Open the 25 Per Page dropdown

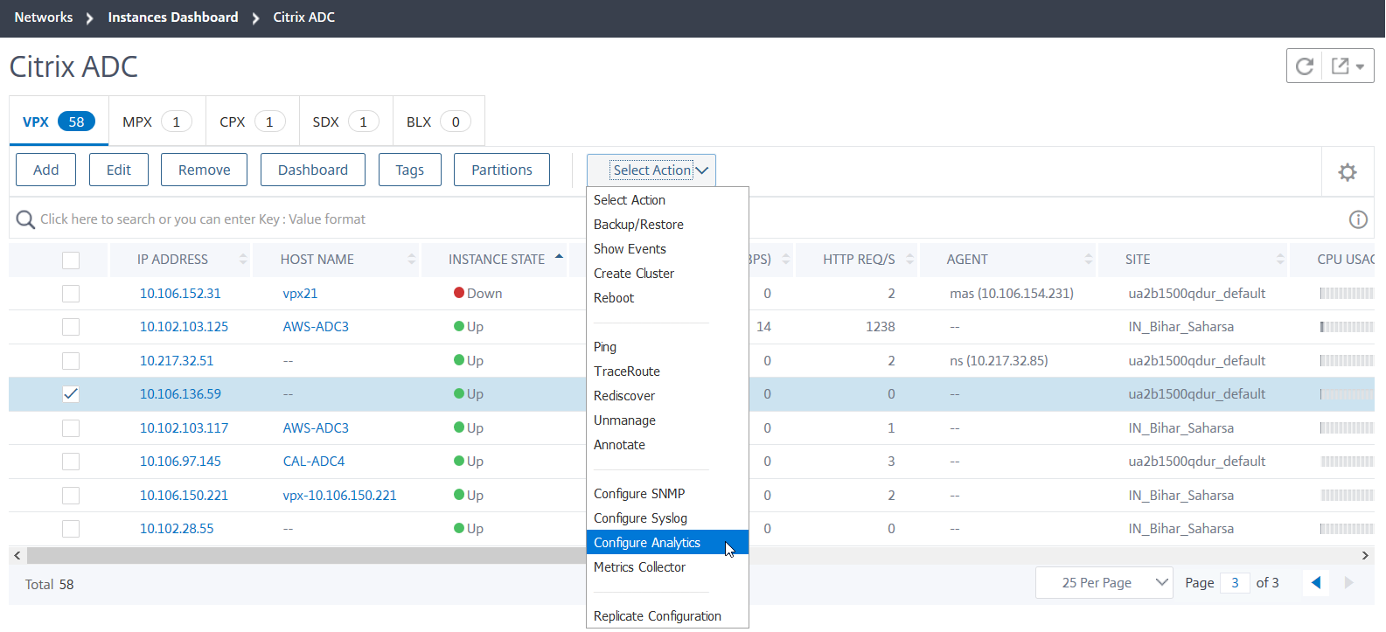click(x=1104, y=582)
